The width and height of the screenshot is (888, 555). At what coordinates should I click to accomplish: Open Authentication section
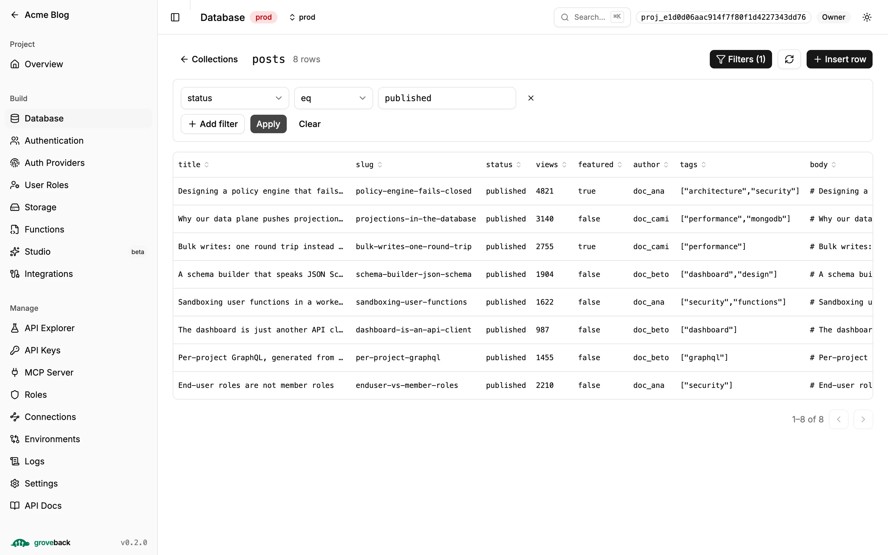coord(79,141)
